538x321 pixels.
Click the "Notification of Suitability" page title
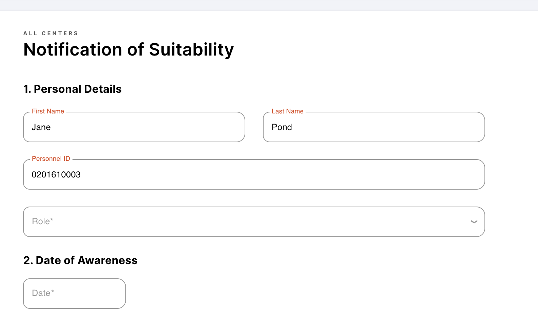click(x=128, y=50)
